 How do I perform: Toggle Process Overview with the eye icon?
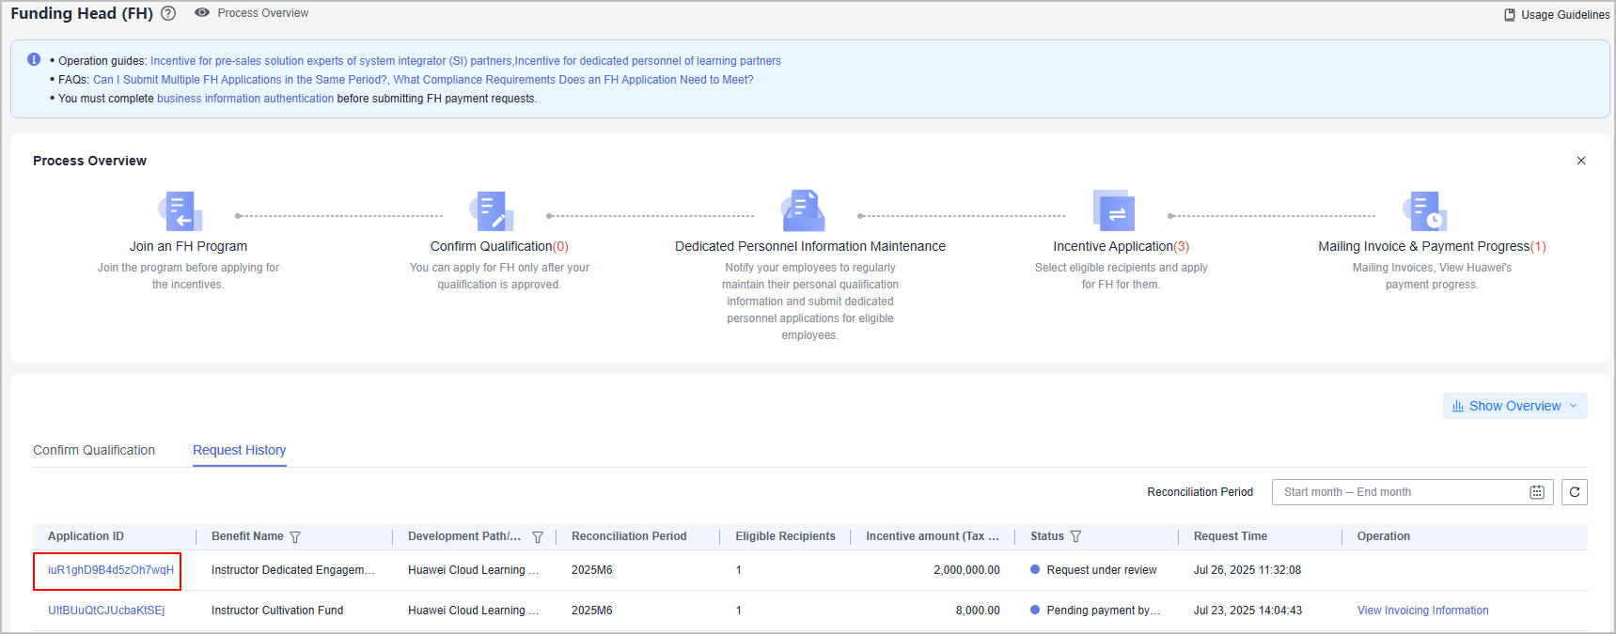pyautogui.click(x=202, y=13)
